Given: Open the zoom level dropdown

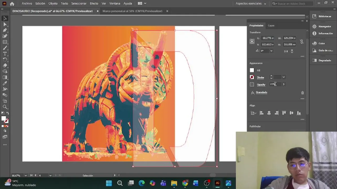Looking at the screenshot, I should pyautogui.click(x=25, y=176).
